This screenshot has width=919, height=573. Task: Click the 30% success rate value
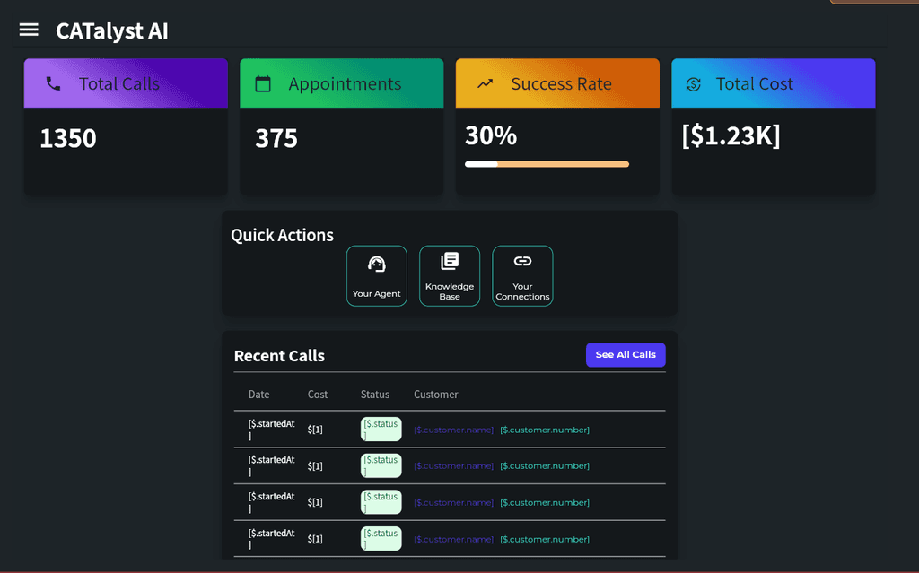[x=491, y=135]
